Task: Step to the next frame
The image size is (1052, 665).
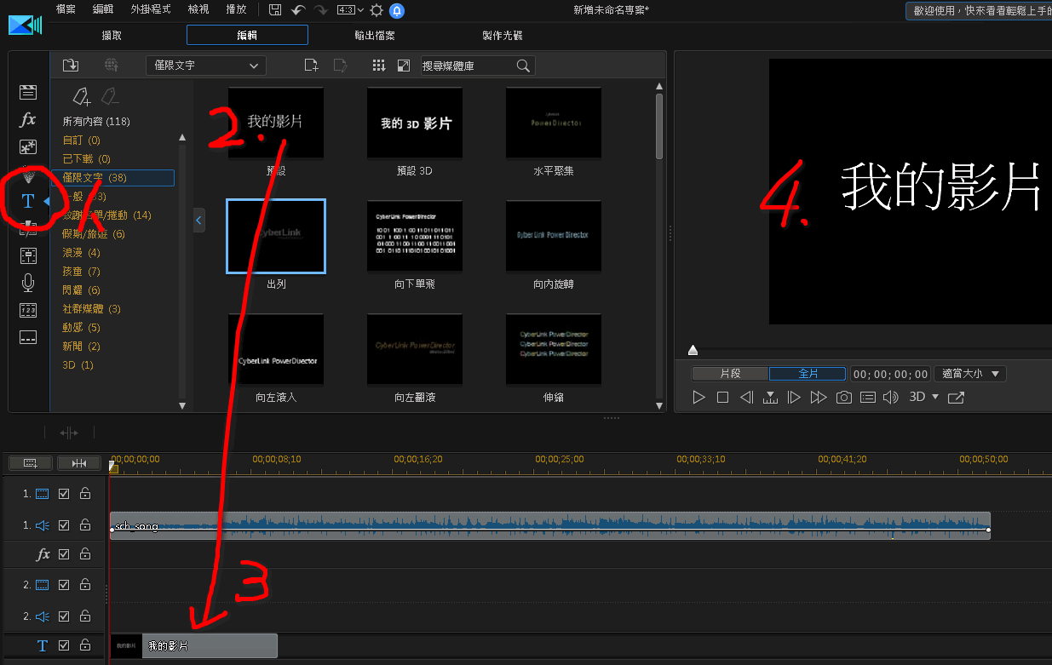Action: click(x=794, y=397)
